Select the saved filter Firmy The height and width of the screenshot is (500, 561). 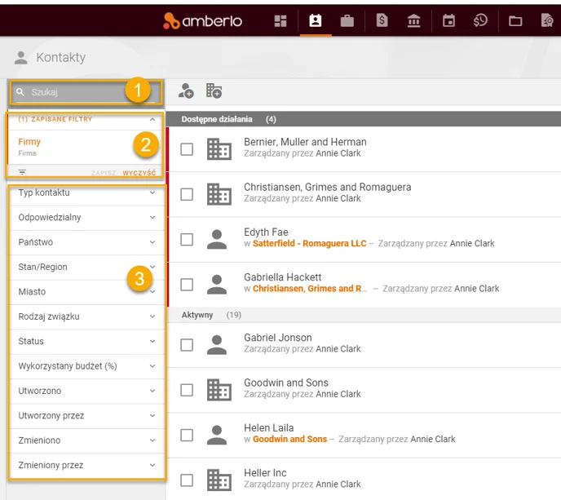tap(29, 142)
